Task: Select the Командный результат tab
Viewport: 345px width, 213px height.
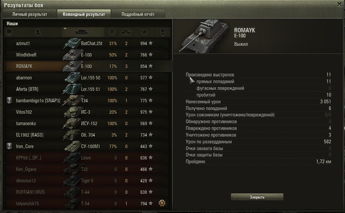Action: (84, 14)
